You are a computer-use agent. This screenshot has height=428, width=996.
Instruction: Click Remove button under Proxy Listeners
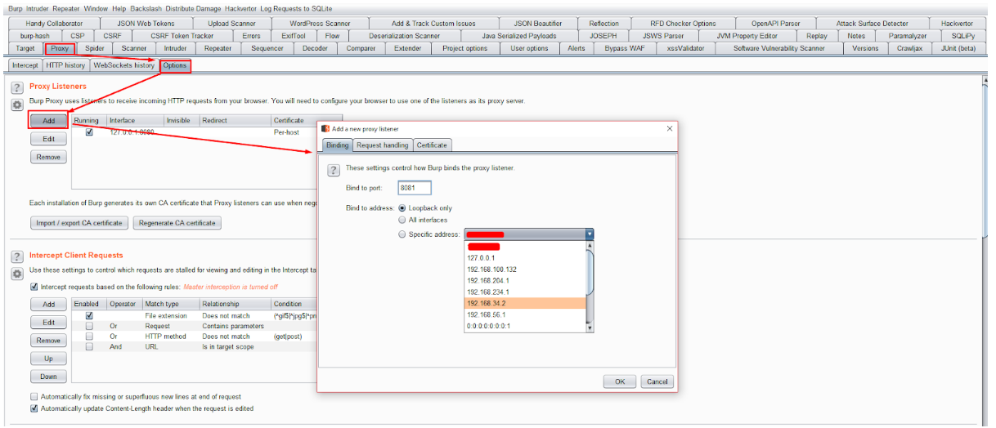(48, 157)
